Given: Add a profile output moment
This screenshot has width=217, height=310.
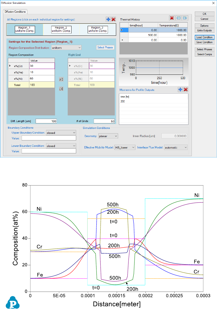Looking at the screenshot, I should [x=180, y=90].
